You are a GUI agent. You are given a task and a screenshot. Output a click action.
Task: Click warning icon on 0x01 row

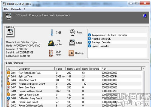tap(8, 73)
